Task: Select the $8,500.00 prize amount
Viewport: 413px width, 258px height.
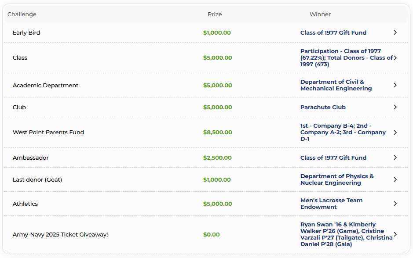Action: (218, 133)
